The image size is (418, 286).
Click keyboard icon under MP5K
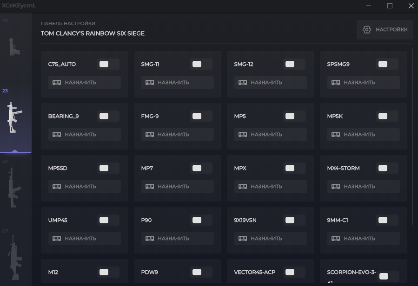point(336,135)
